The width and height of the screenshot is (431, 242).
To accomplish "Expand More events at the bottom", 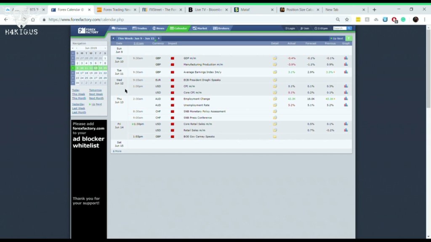I will [117, 151].
